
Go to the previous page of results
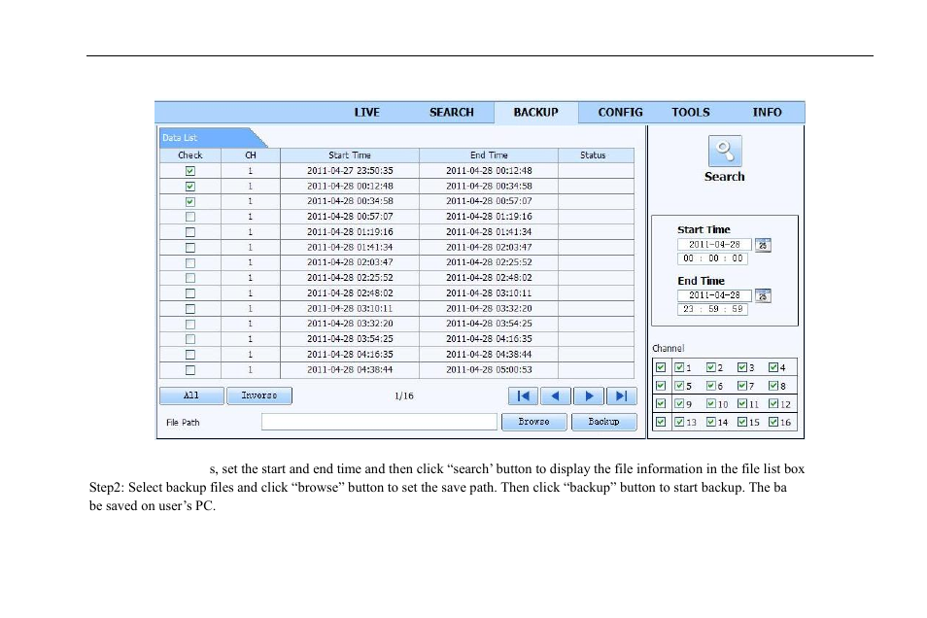[x=556, y=395]
